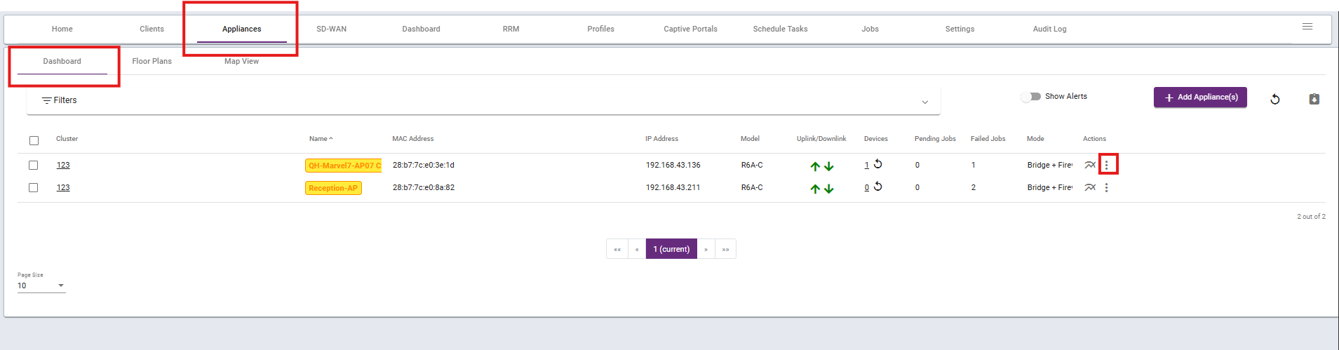Go to the RRM tab
Image resolution: width=1339 pixels, height=350 pixels.
point(511,29)
